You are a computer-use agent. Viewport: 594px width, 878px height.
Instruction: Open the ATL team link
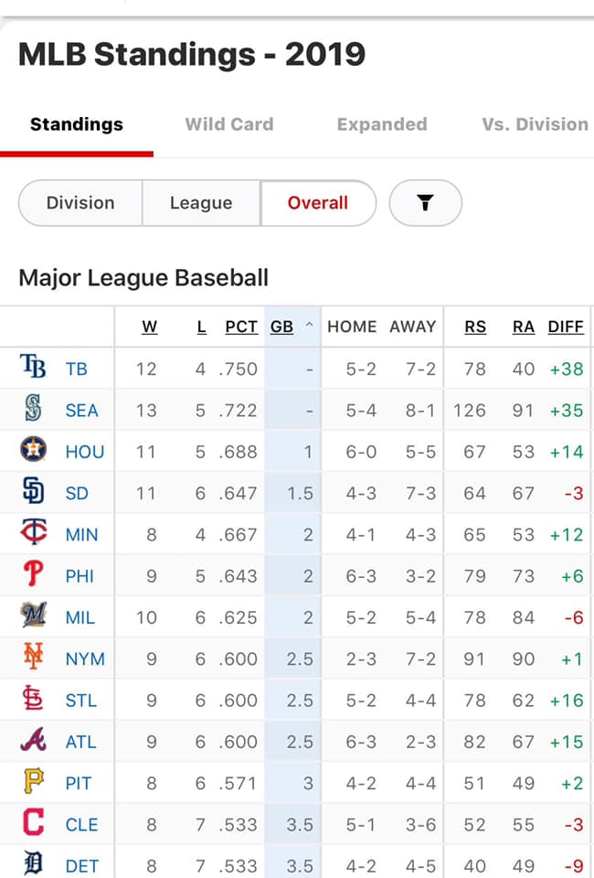81,742
